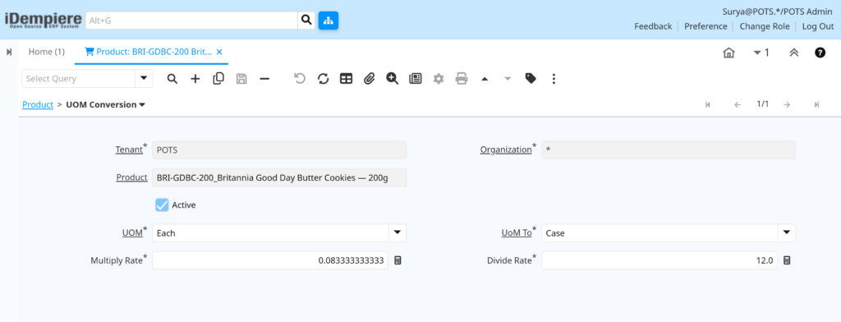Open the Report newspaper icon
This screenshot has width=841, height=322.
415,79
